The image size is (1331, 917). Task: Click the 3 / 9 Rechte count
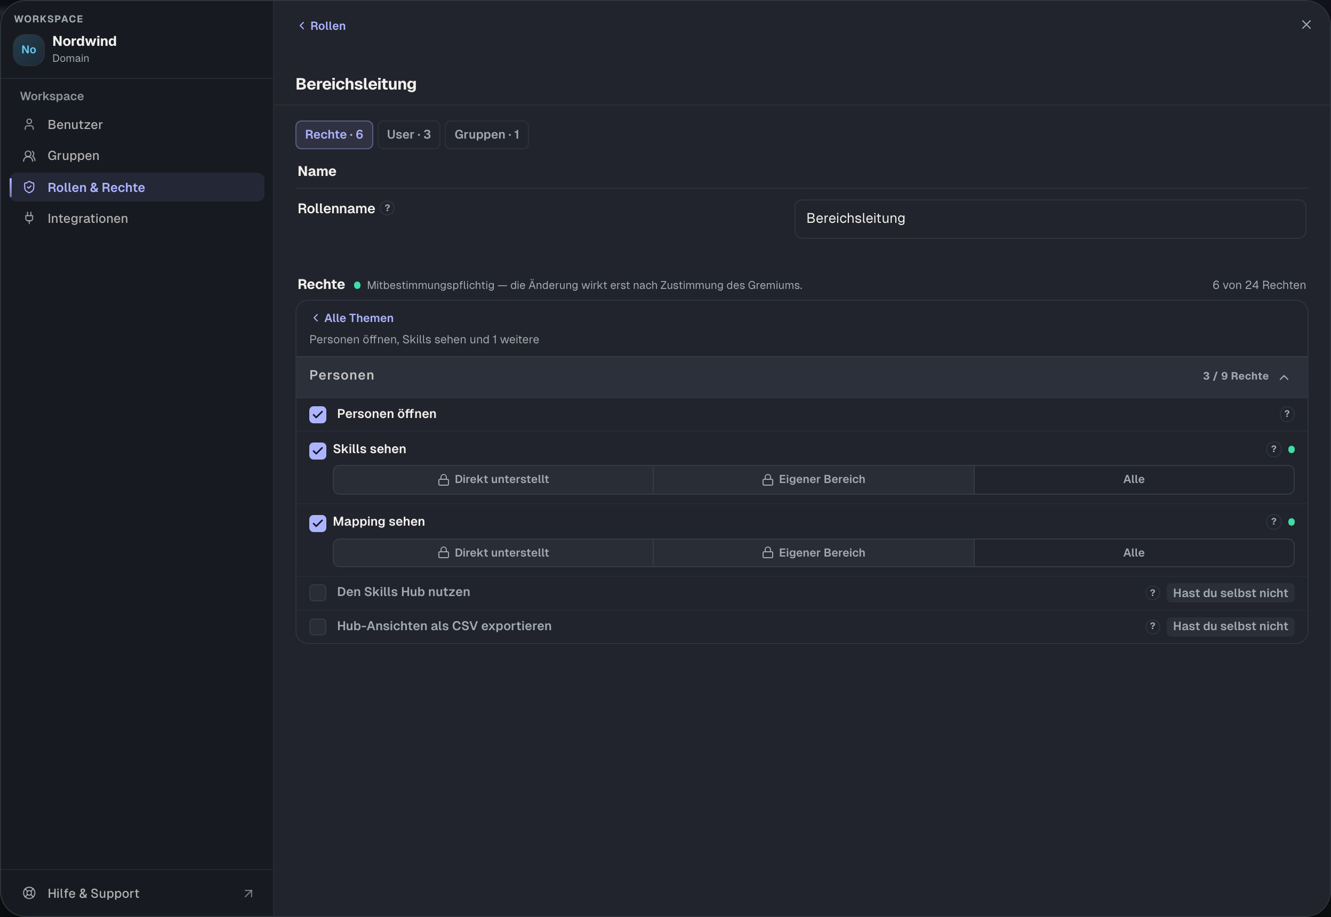pos(1235,376)
